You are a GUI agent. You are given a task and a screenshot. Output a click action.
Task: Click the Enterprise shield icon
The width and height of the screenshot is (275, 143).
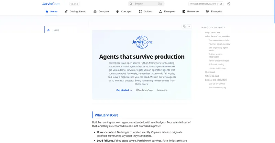click(x=207, y=11)
